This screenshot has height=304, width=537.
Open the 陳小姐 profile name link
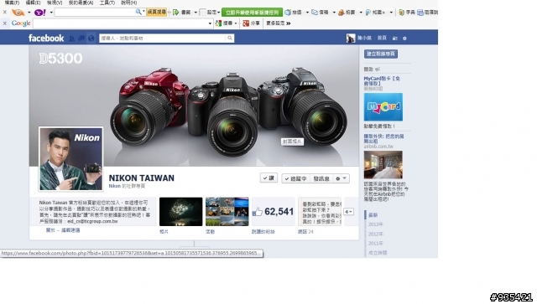(x=364, y=39)
